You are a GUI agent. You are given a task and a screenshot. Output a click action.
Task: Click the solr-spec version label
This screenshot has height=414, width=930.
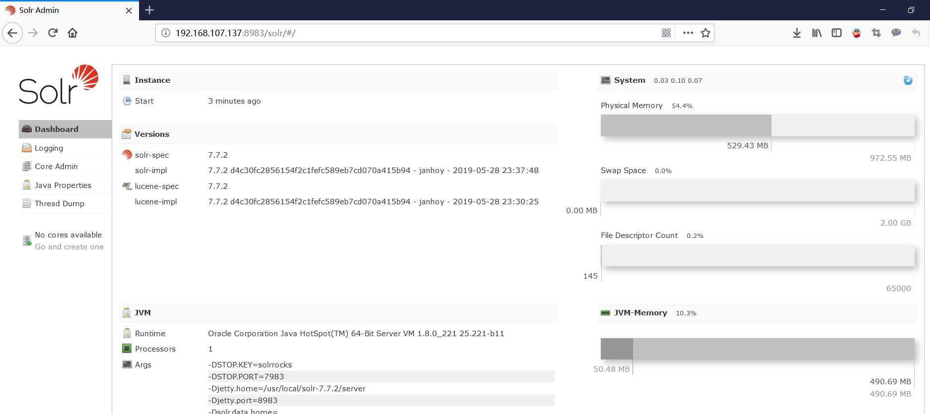point(152,155)
